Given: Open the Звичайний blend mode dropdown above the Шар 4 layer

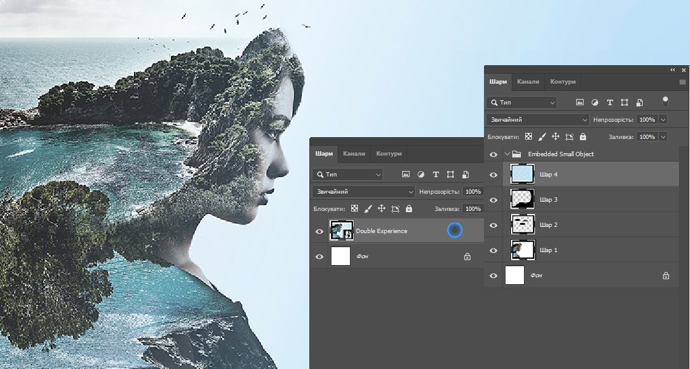Looking at the screenshot, I should [x=537, y=120].
